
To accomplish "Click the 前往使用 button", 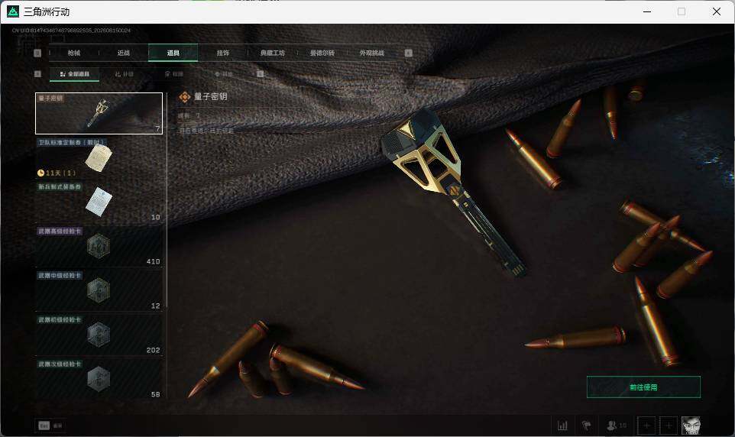I will 643,387.
